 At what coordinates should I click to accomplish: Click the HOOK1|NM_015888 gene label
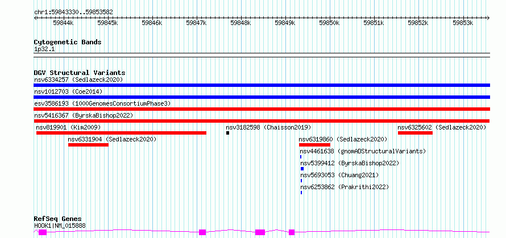[x=60, y=226]
